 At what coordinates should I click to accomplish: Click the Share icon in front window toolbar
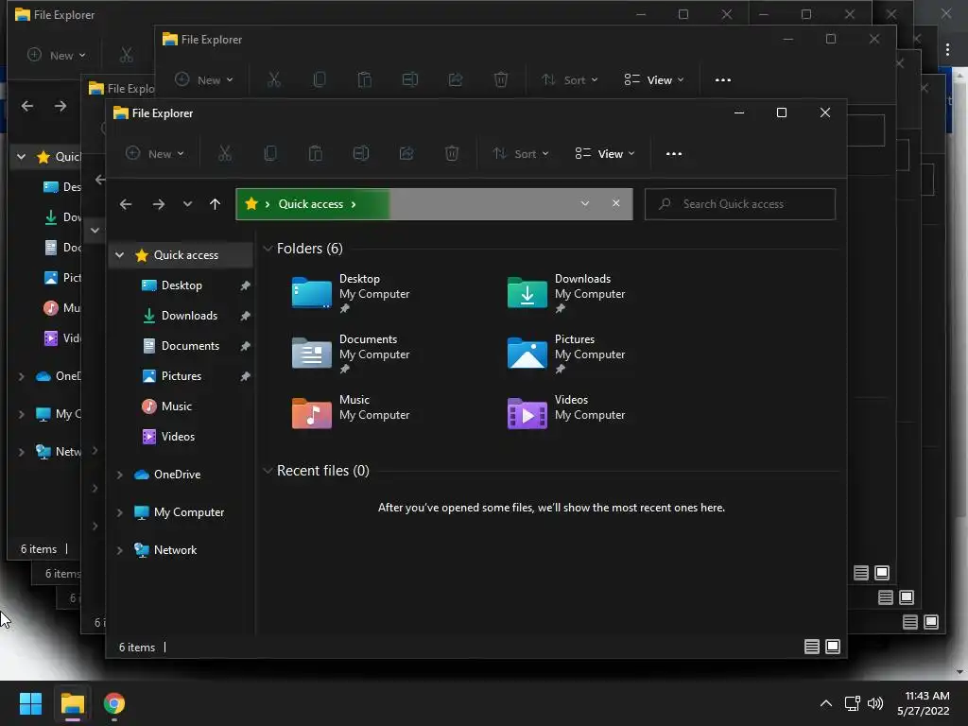click(x=406, y=154)
